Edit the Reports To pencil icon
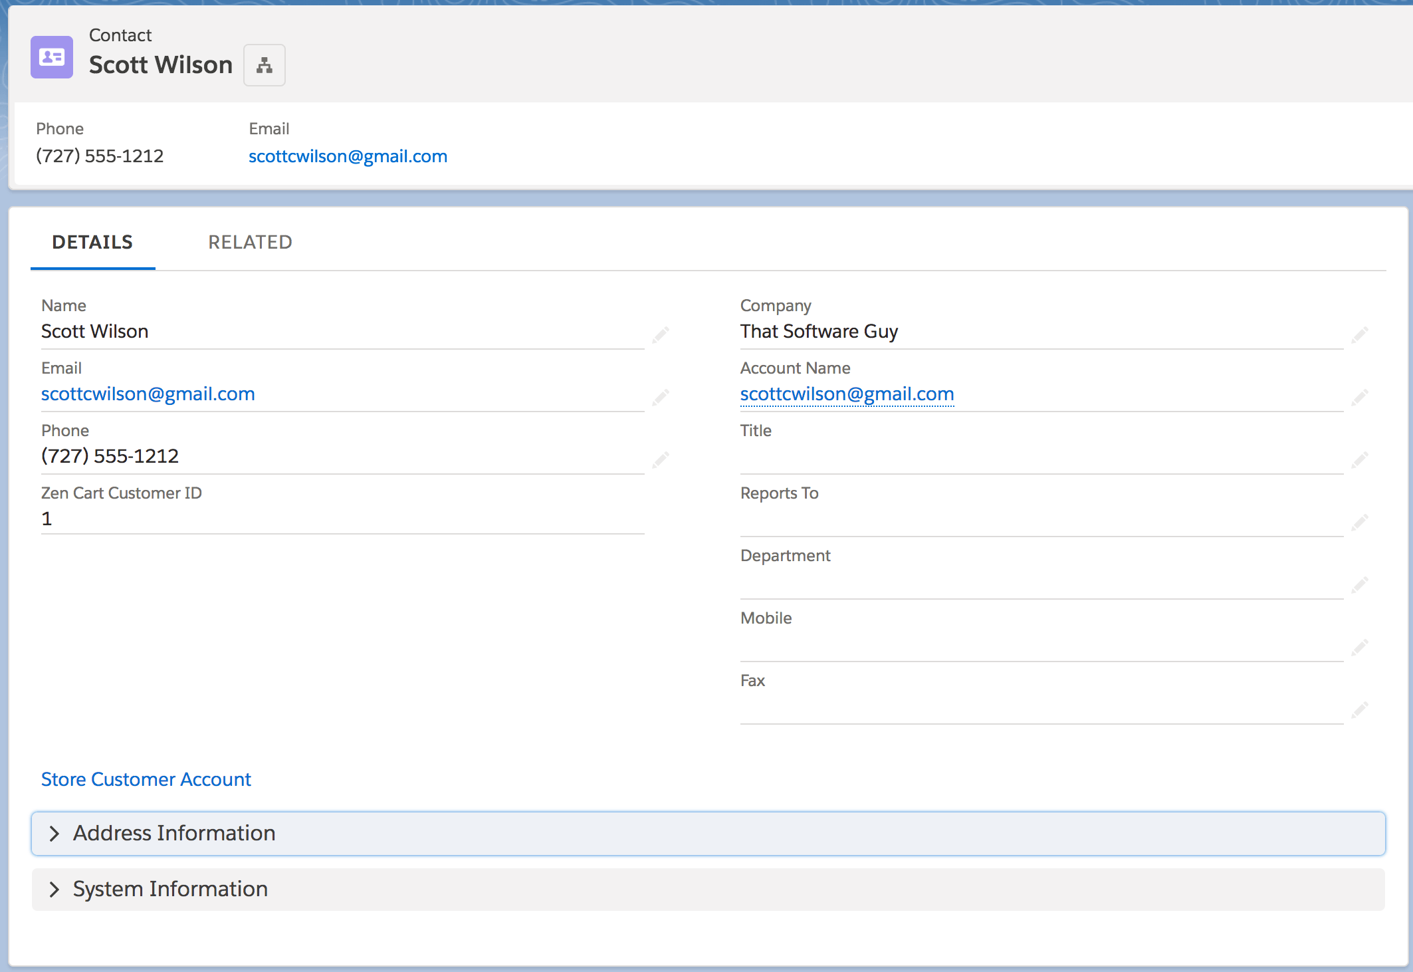Viewport: 1413px width, 972px height. [1360, 523]
